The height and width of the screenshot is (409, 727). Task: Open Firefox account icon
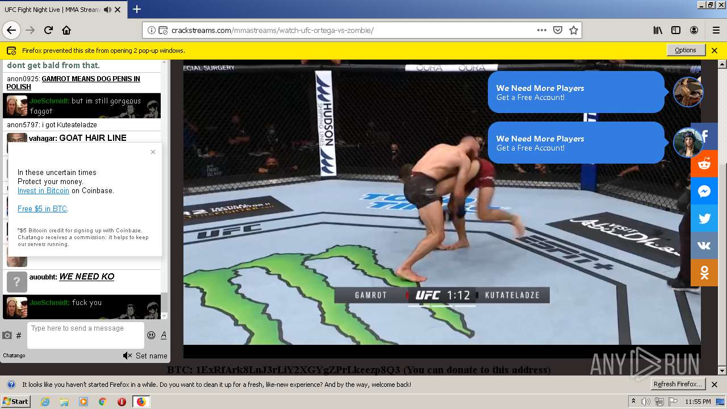point(694,30)
